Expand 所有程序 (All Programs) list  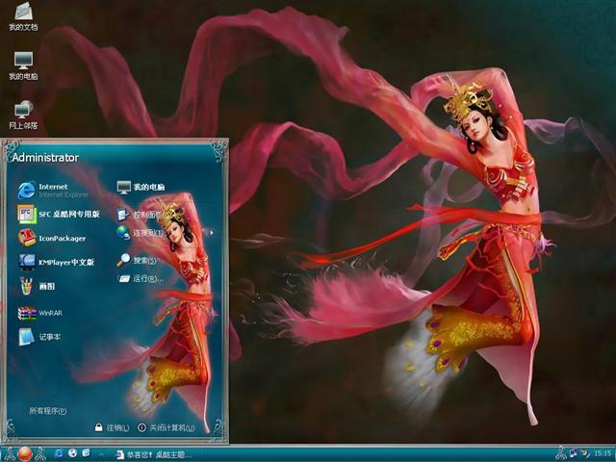(48, 411)
